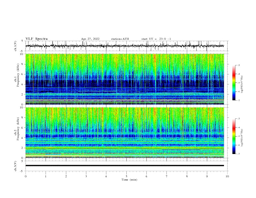Image resolution: width=256 pixels, height=198 pixels.
Task: Click the "VLF Spectra" plot title
Action: click(37, 39)
